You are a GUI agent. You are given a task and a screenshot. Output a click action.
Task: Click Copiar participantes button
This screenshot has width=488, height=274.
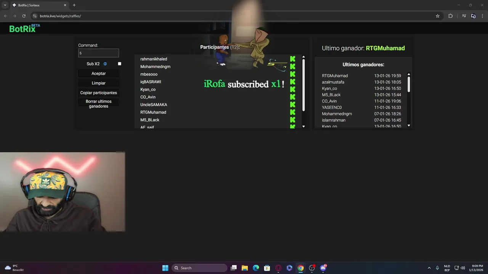point(98,93)
